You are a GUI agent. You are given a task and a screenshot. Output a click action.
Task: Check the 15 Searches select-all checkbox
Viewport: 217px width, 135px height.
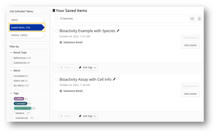[x=57, y=18]
